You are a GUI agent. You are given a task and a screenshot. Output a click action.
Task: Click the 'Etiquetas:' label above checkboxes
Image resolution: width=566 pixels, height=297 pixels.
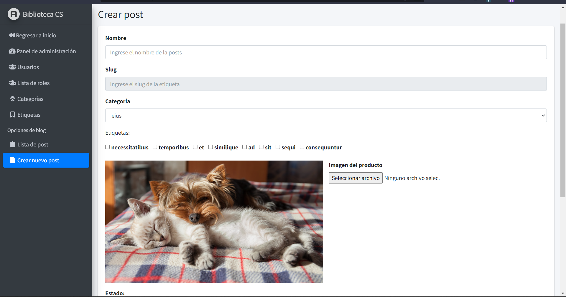coord(117,133)
